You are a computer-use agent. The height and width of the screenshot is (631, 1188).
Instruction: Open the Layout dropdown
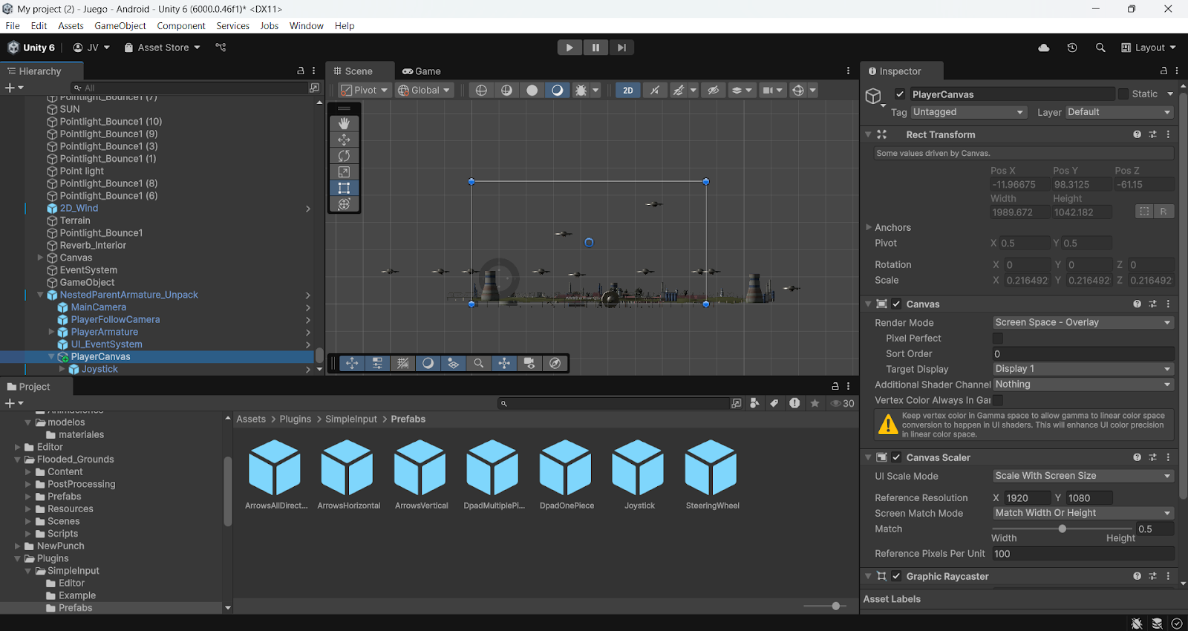(1149, 48)
